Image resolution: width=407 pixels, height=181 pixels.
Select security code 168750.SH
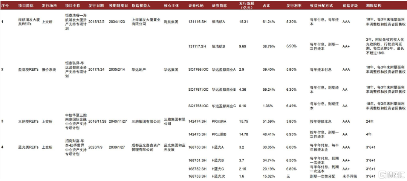[198, 147]
